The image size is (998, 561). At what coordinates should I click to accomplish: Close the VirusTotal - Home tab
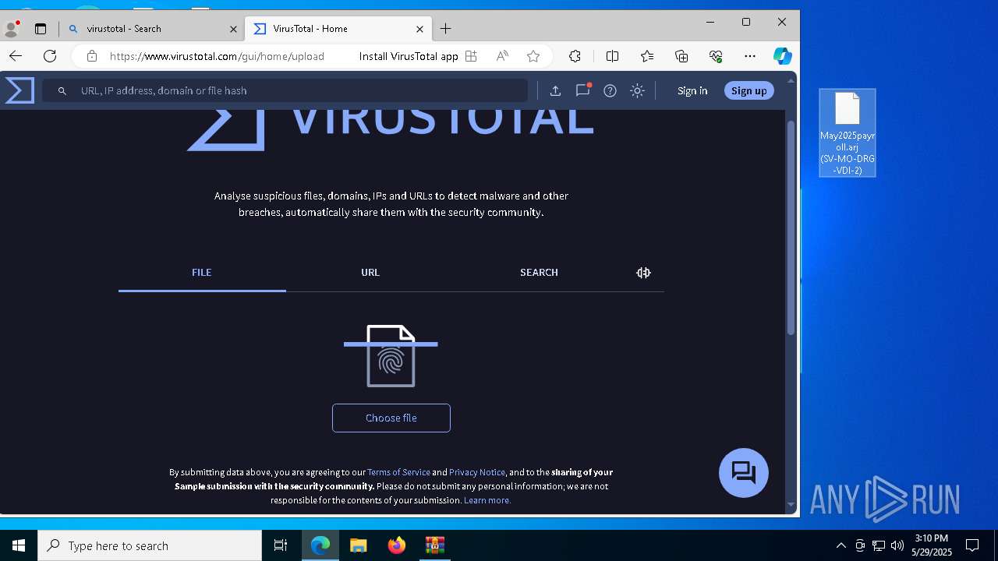tap(419, 29)
